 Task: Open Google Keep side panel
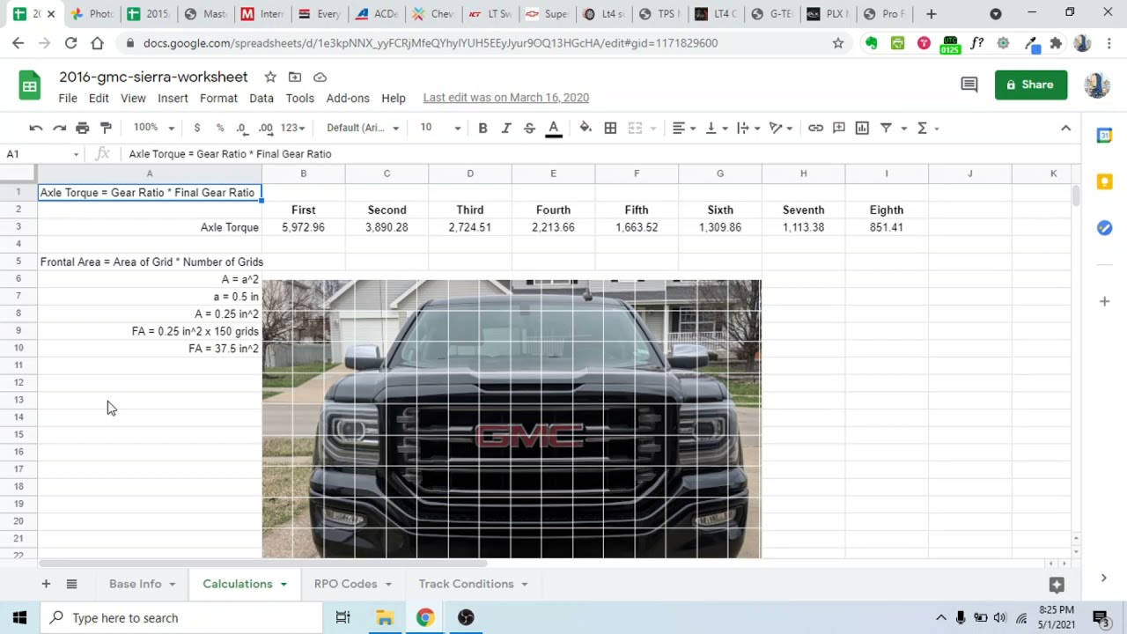tap(1104, 181)
